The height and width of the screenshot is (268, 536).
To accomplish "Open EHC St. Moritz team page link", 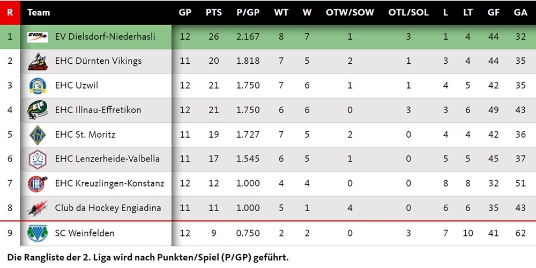I will click(x=85, y=135).
